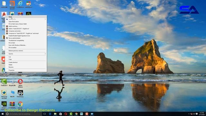Image resolution: width=206 pixels, height=116 pixels.
Task: Select Open file location menu entry
Action: [x=26, y=22]
